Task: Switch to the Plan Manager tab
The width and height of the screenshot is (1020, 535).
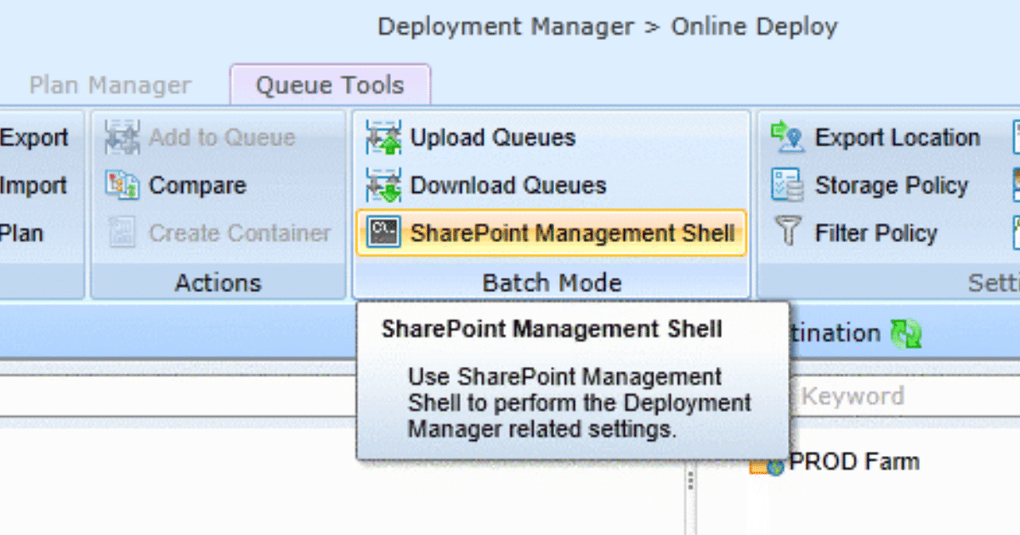Action: click(x=109, y=84)
